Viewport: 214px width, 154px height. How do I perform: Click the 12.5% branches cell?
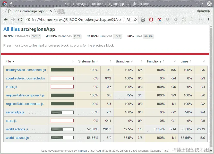(125, 129)
